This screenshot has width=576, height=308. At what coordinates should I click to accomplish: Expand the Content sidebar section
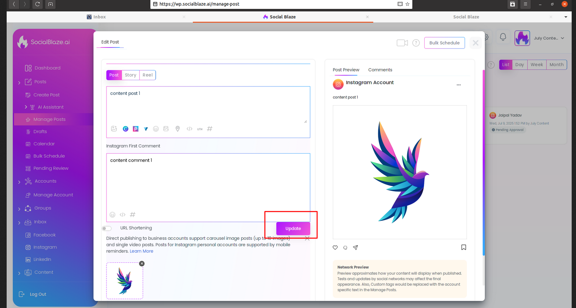(19, 273)
